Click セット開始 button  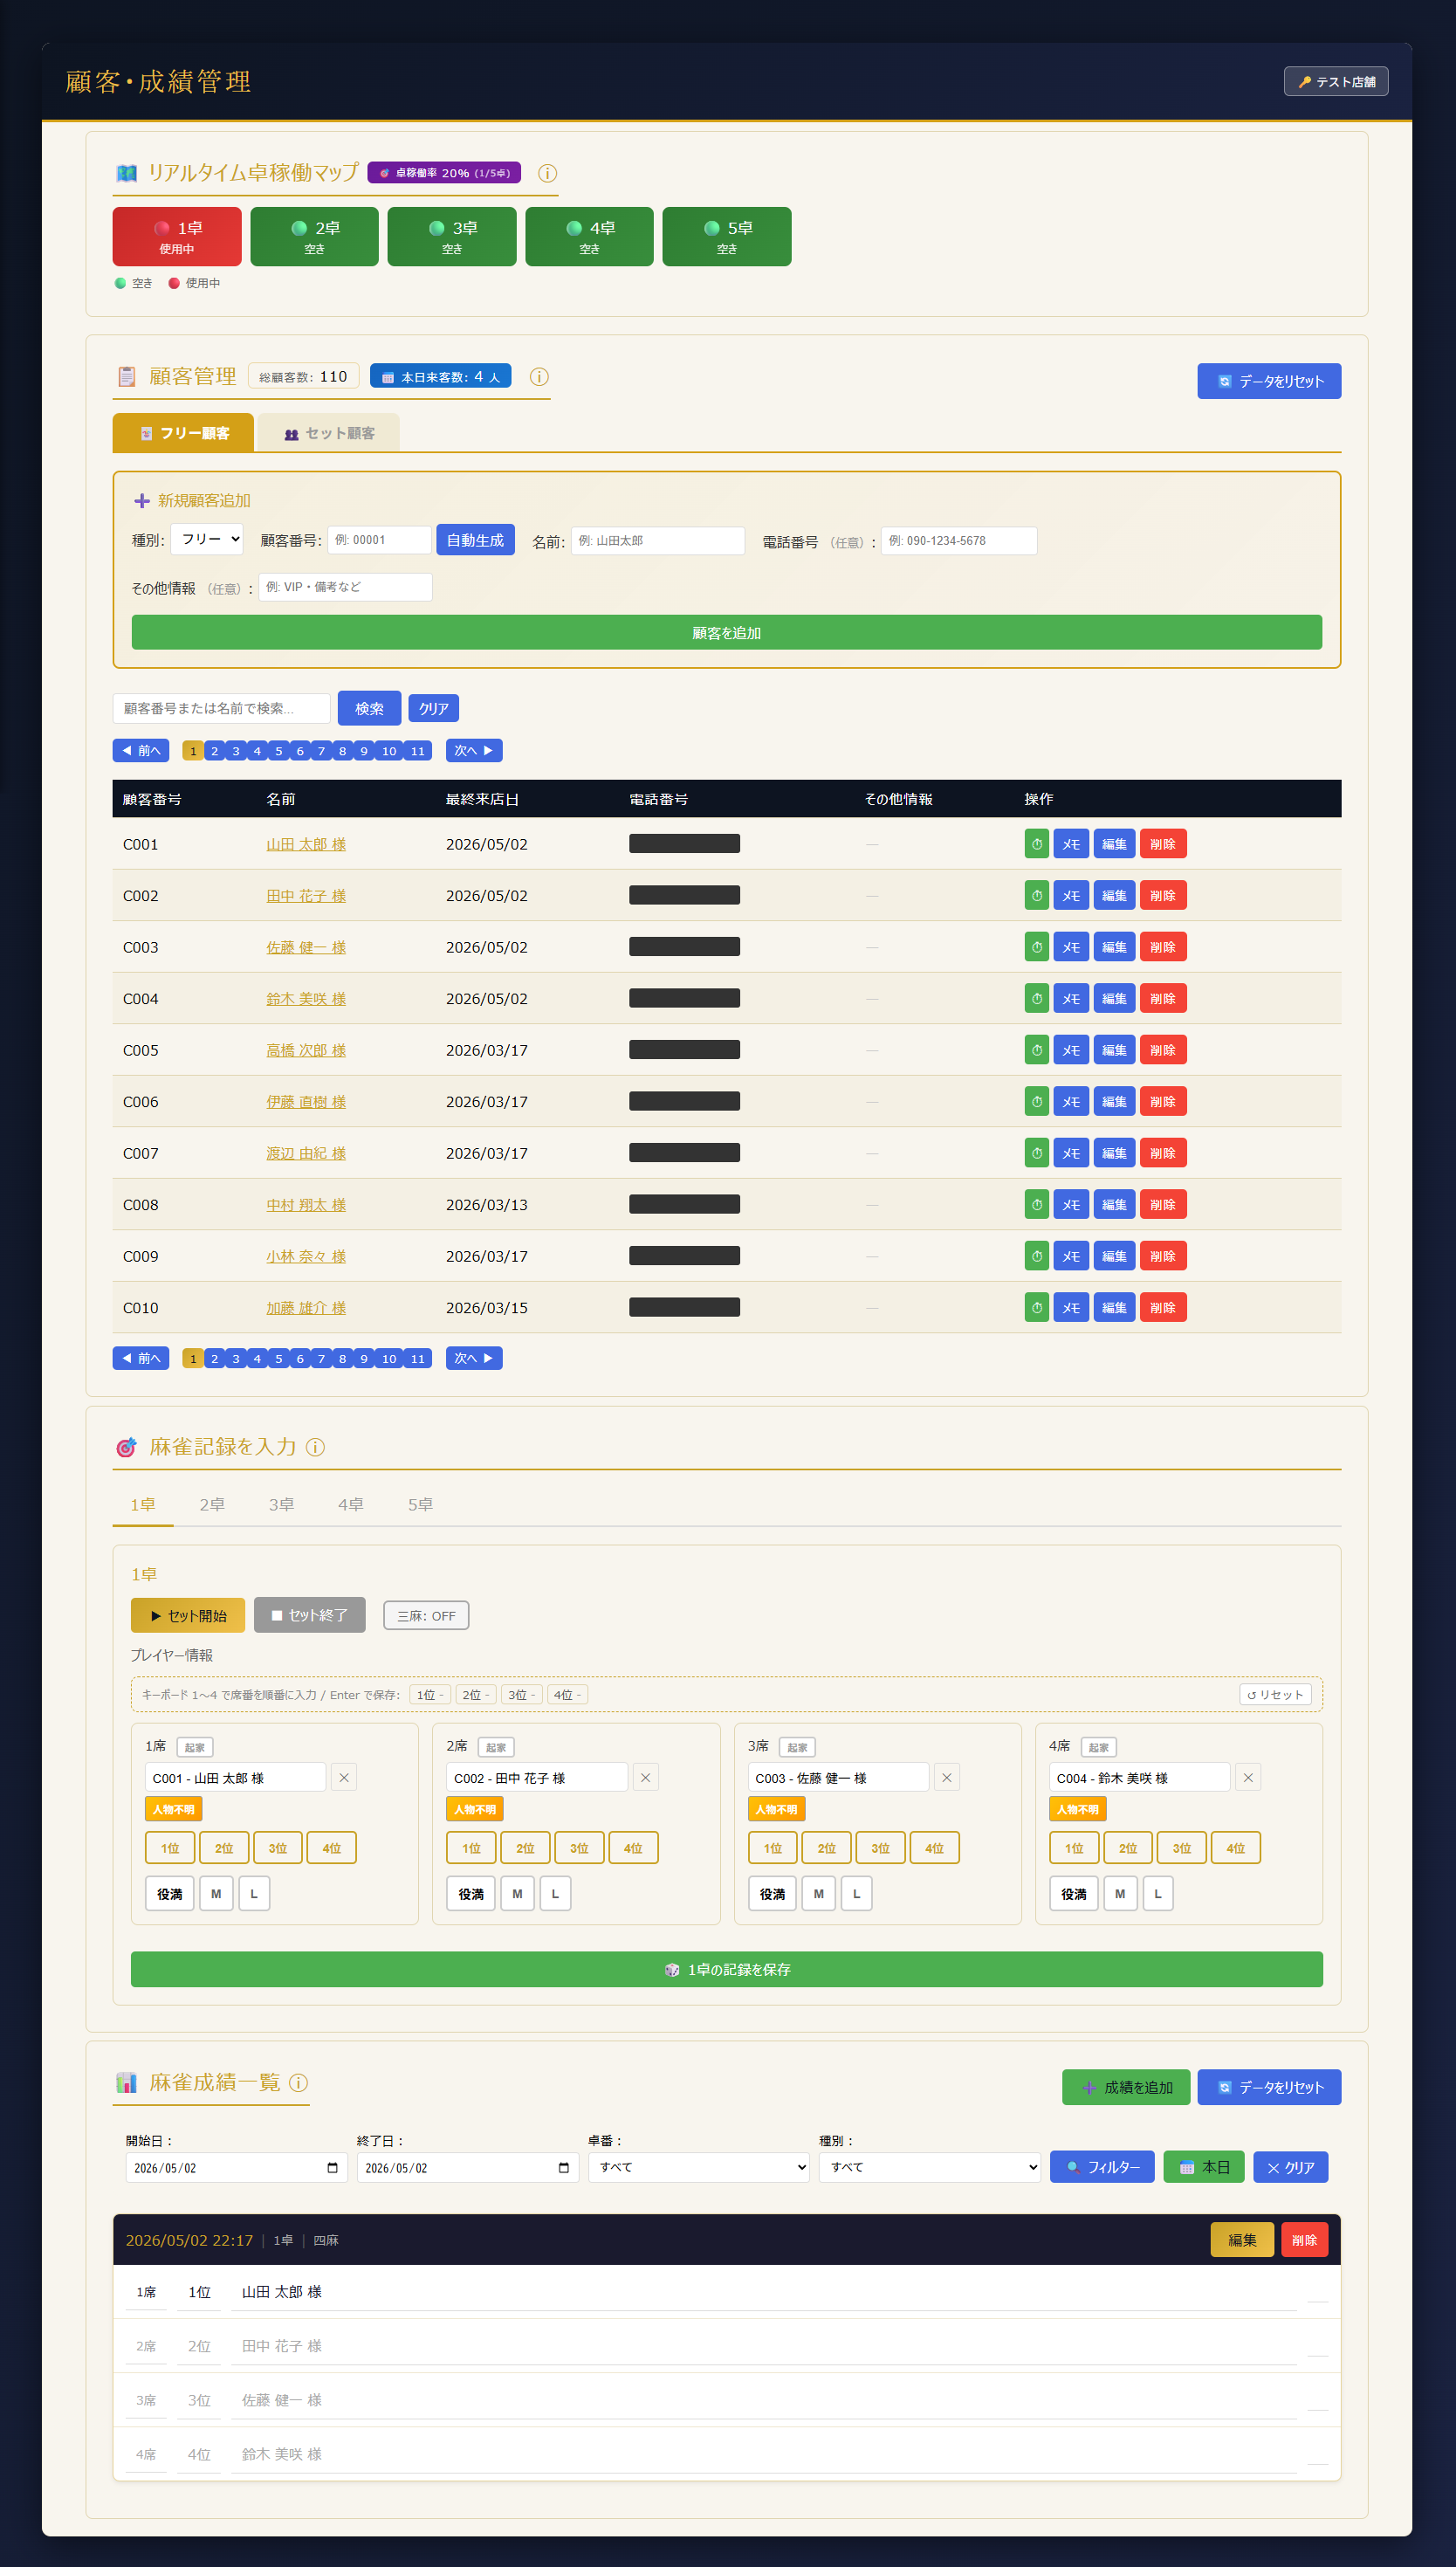pyautogui.click(x=188, y=1615)
